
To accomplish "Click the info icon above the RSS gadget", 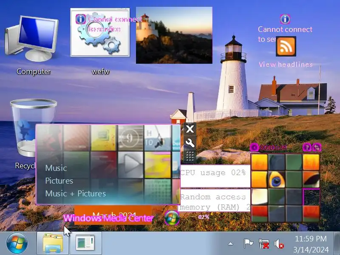I will click(x=285, y=19).
